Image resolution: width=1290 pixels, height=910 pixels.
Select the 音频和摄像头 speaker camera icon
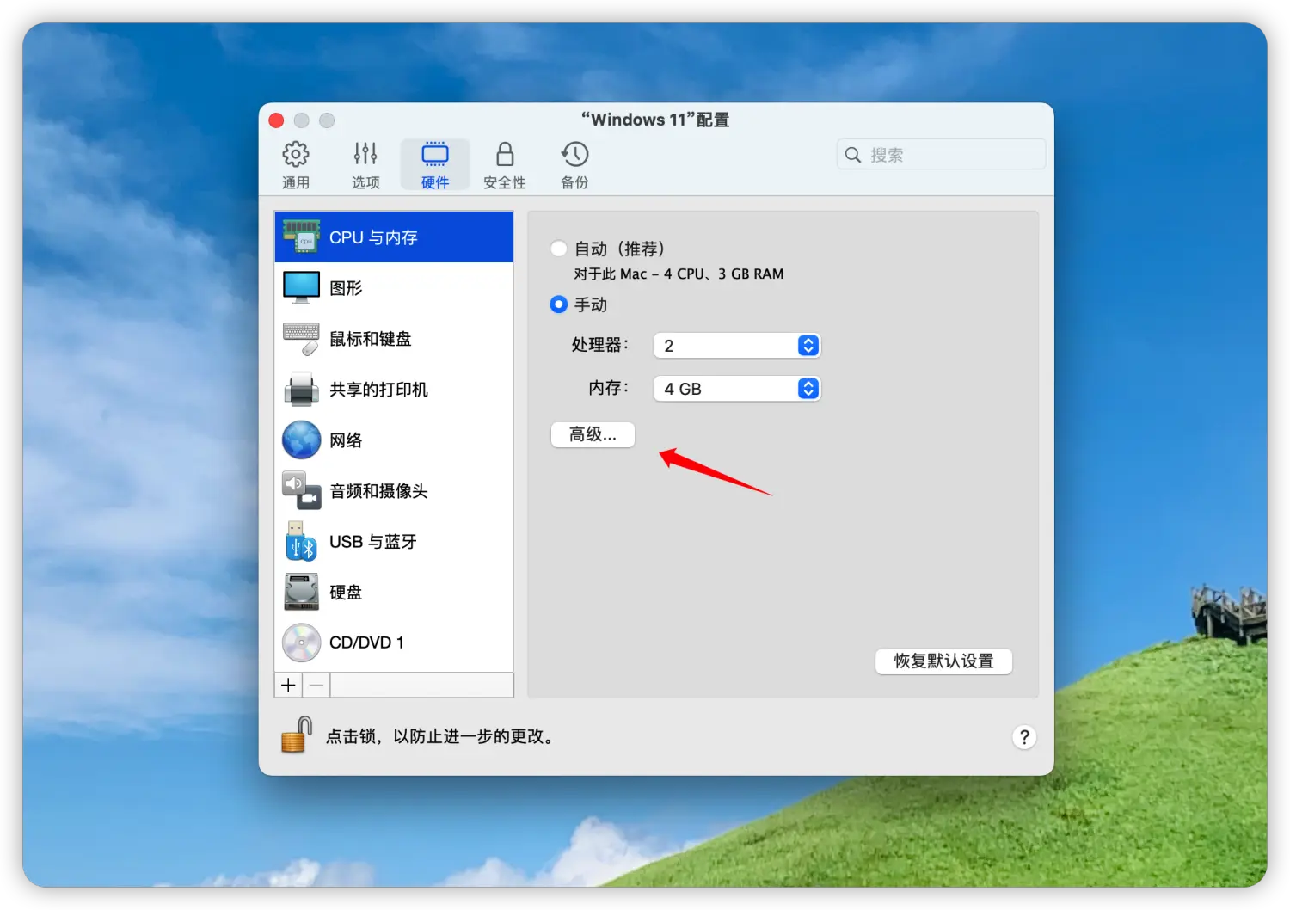302,490
